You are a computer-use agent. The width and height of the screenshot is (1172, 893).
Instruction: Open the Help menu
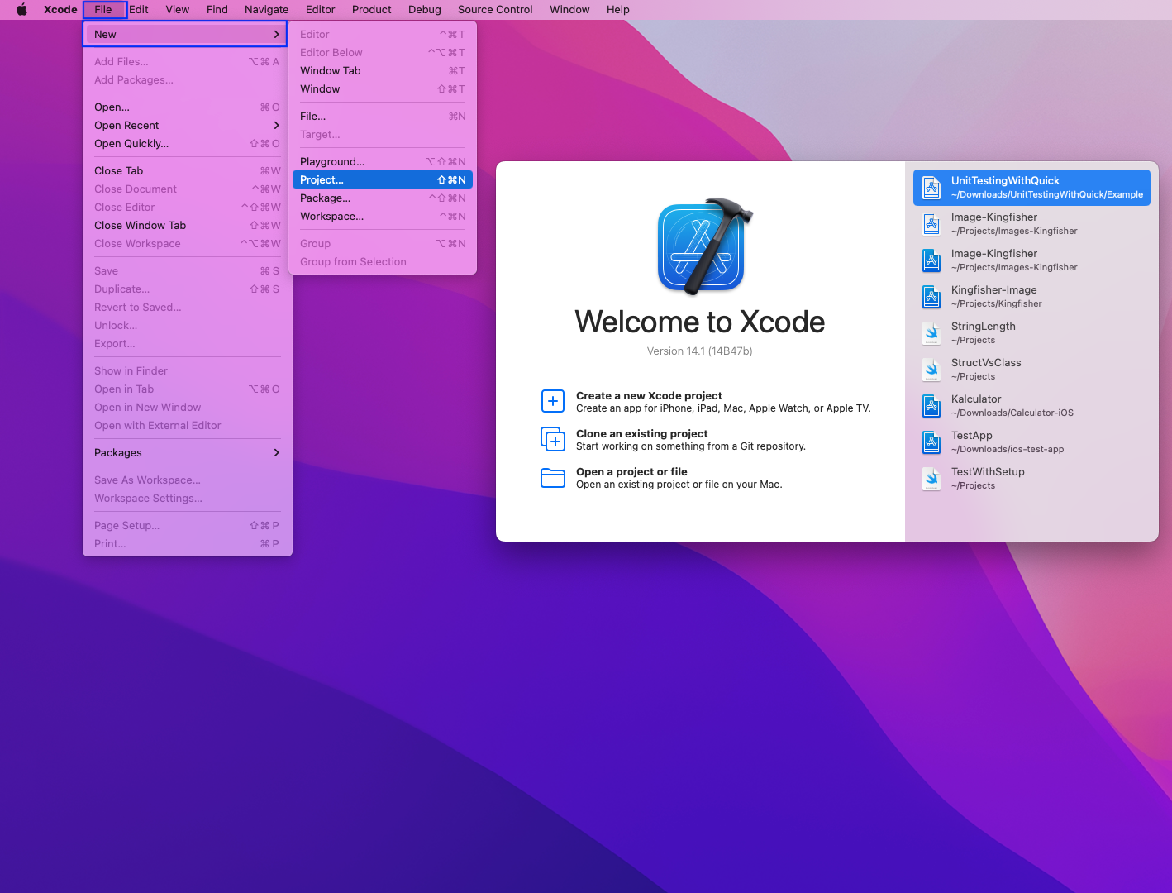pos(618,10)
